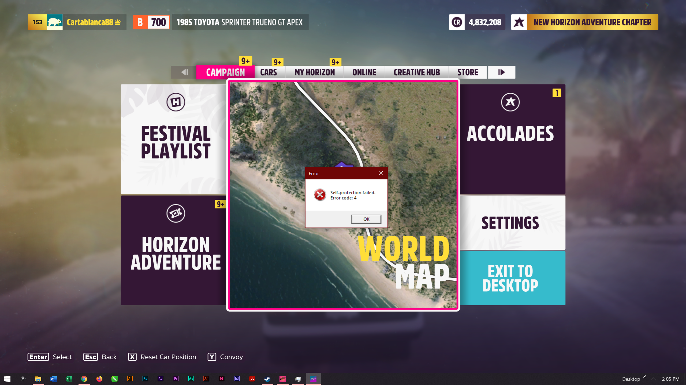This screenshot has width=686, height=385.
Task: Show hidden system tray icons chevron
Action: point(653,379)
